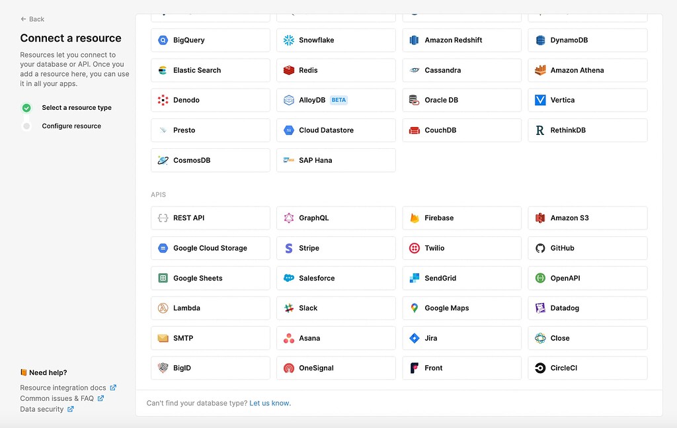Click the APIS section heading
This screenshot has height=428, width=677.
tap(158, 194)
